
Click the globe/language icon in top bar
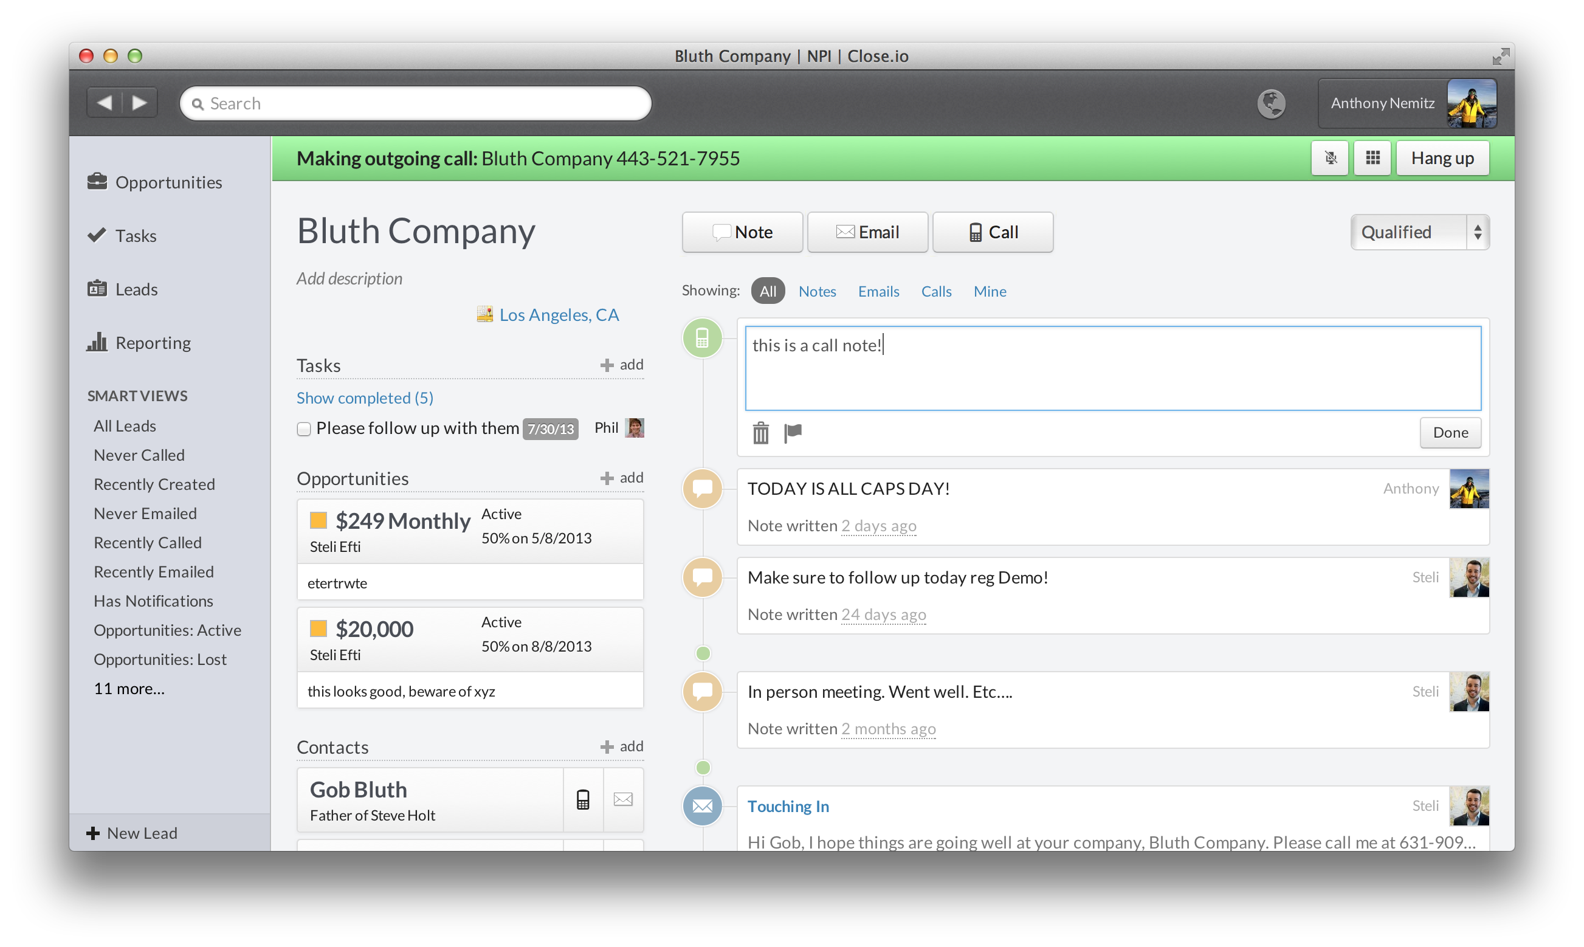pos(1273,102)
